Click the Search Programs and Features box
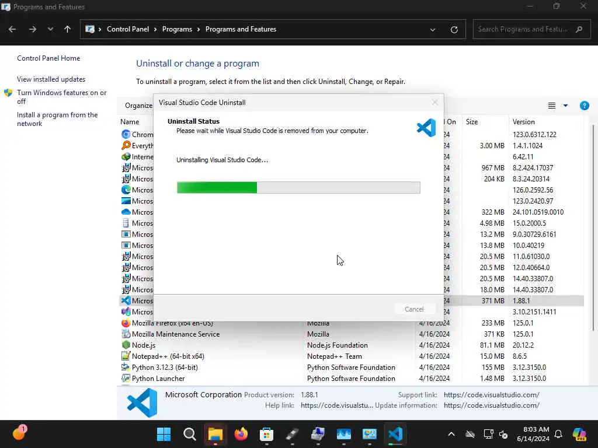The image size is (598, 448). click(530, 29)
